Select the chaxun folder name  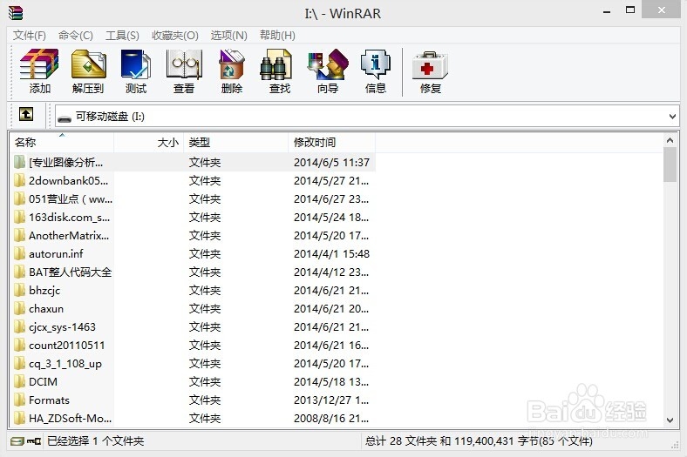pyautogui.click(x=46, y=309)
